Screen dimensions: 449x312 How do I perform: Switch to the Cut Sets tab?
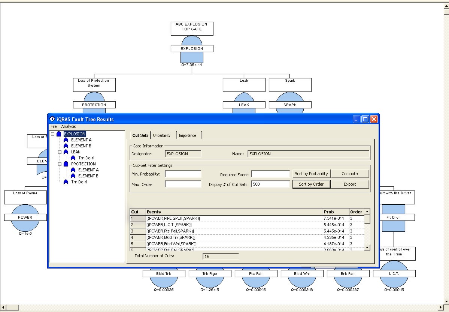[140, 135]
